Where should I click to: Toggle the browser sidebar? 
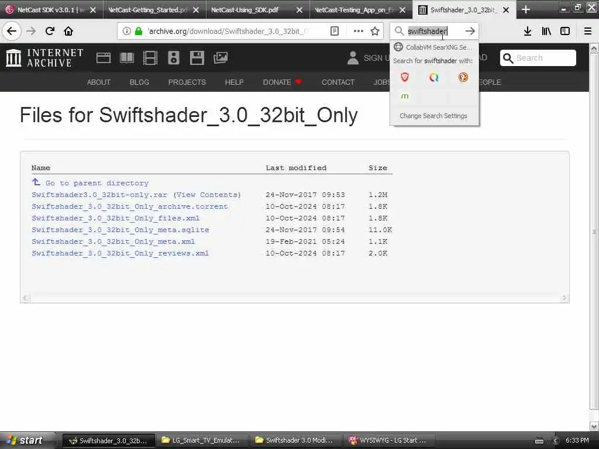coord(565,31)
